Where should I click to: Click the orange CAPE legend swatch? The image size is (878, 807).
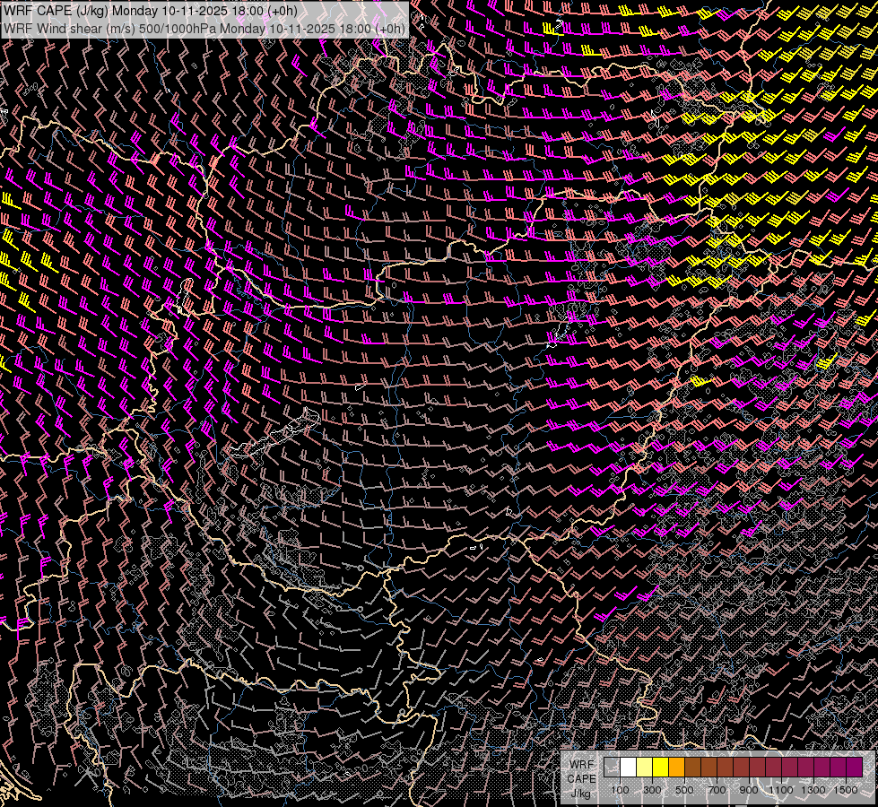coord(676,767)
